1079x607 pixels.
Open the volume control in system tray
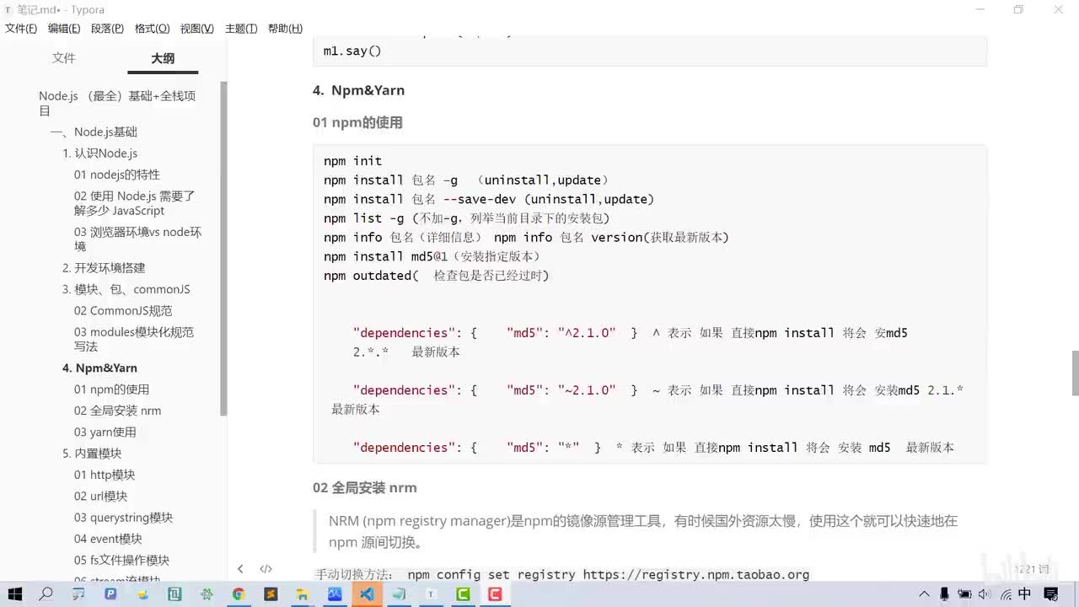click(985, 594)
